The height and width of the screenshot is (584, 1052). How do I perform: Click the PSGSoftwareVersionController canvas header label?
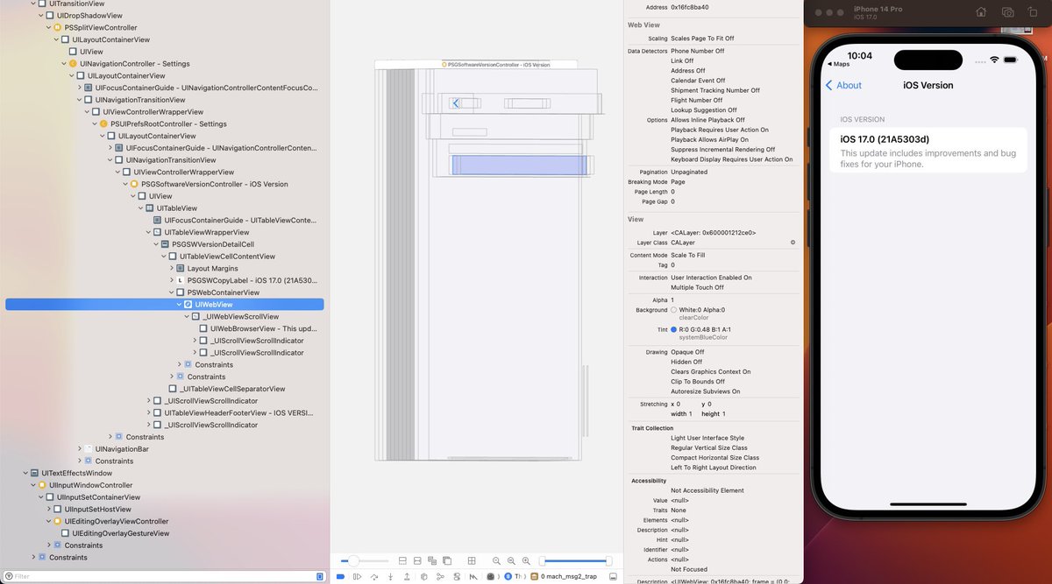click(497, 65)
